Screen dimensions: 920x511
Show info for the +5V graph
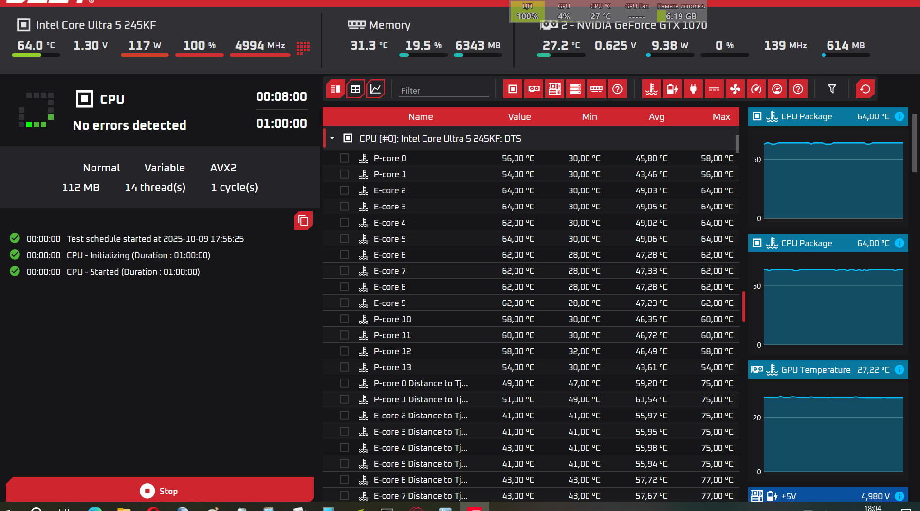pos(900,496)
